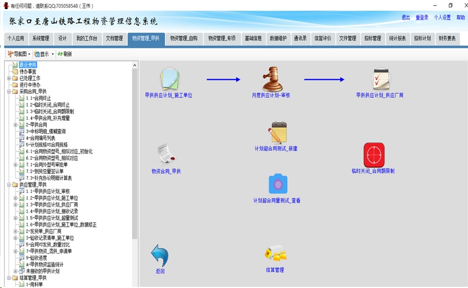Expand the 2-甲供合同 tree node

point(15,125)
